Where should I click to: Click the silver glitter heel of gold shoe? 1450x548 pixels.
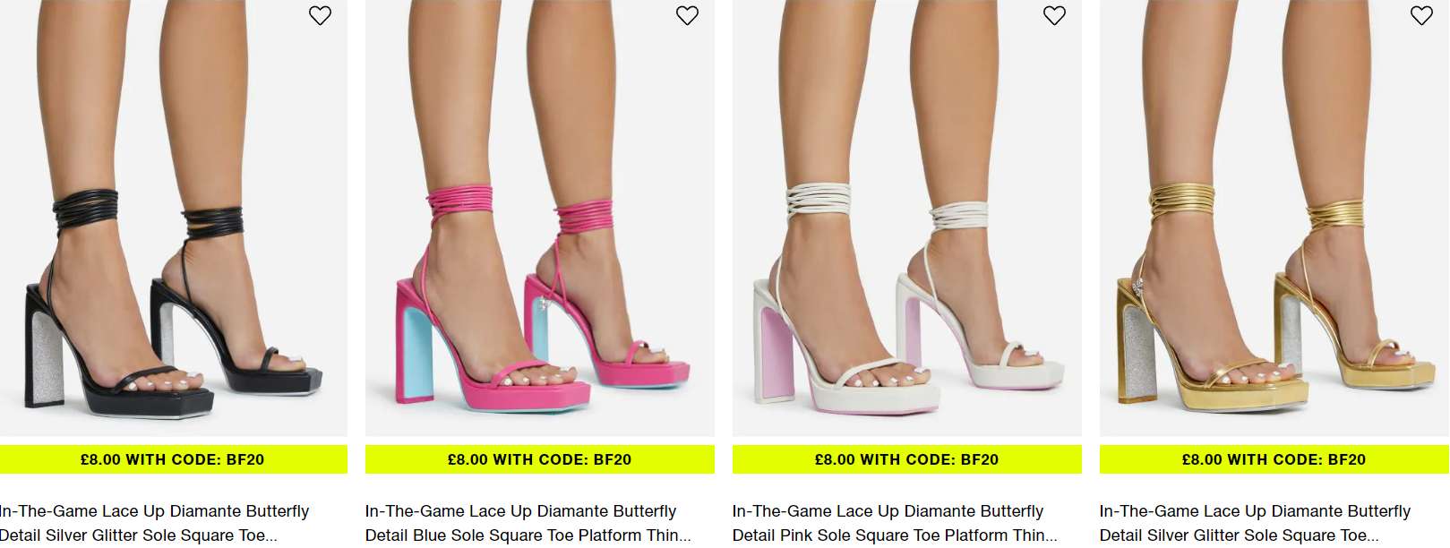[x=1140, y=354]
